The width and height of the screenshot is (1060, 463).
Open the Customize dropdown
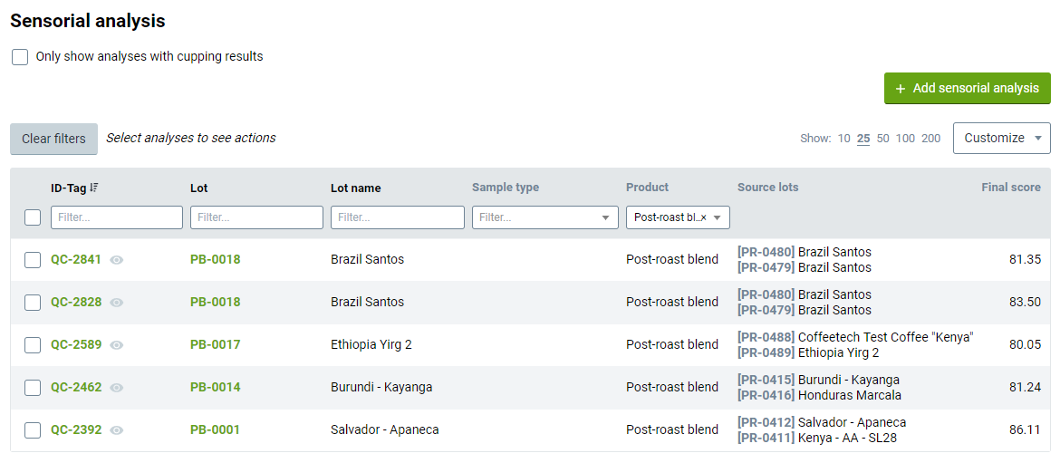coord(1002,138)
